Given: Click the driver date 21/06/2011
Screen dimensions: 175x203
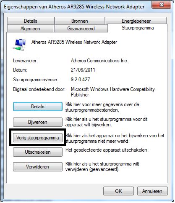Looking at the screenshot, I should tap(83, 70).
